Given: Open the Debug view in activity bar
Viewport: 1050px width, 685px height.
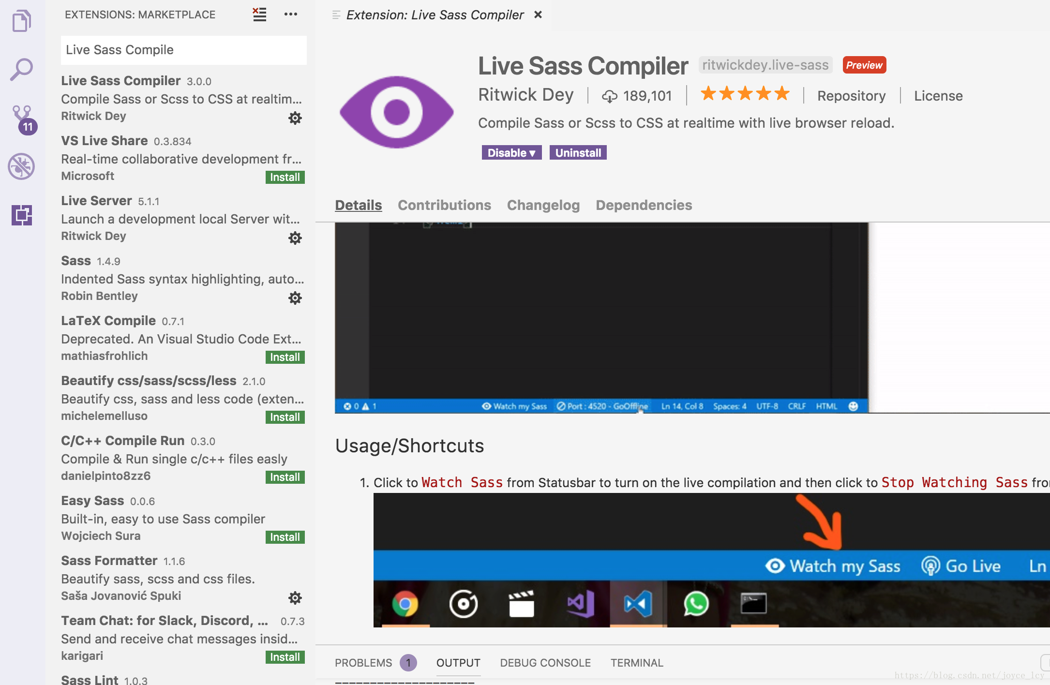Looking at the screenshot, I should click(21, 167).
